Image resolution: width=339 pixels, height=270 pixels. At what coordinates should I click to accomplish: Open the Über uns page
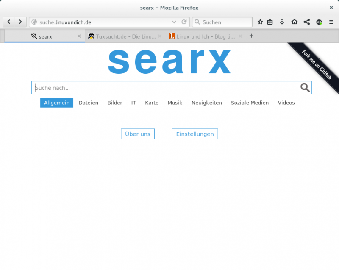point(137,134)
